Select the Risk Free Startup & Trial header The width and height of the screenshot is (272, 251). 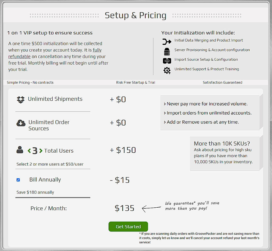coord(135,82)
